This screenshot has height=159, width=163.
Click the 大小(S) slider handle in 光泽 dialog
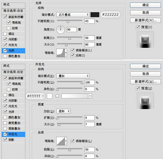coord(66,45)
